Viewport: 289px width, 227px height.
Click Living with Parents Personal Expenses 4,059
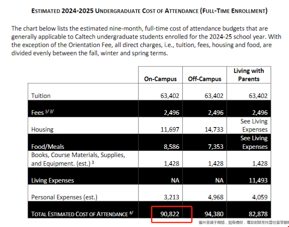pyautogui.click(x=260, y=197)
